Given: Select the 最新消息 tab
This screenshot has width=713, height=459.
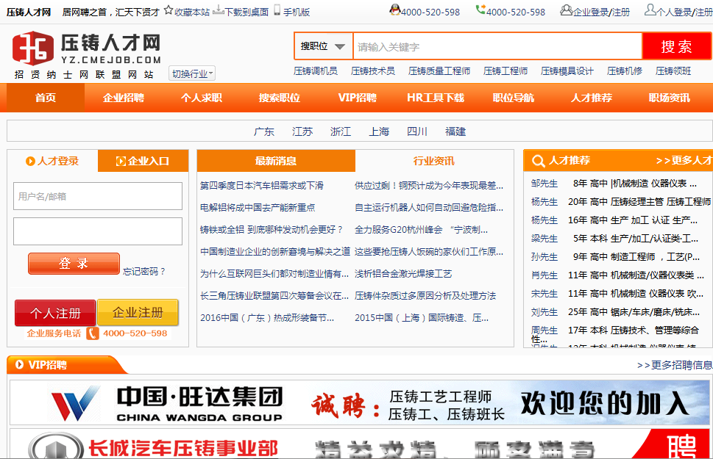Looking at the screenshot, I should pos(276,161).
